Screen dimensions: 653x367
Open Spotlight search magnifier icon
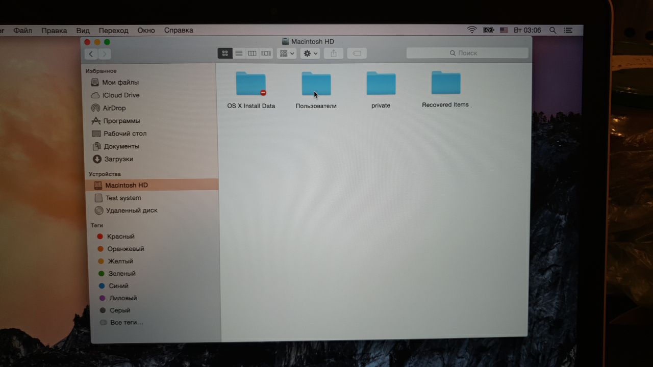pos(552,31)
